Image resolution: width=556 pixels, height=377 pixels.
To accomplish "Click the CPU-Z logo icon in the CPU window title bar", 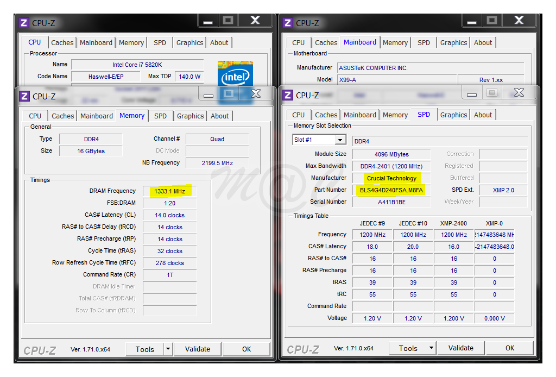I will pos(24,23).
